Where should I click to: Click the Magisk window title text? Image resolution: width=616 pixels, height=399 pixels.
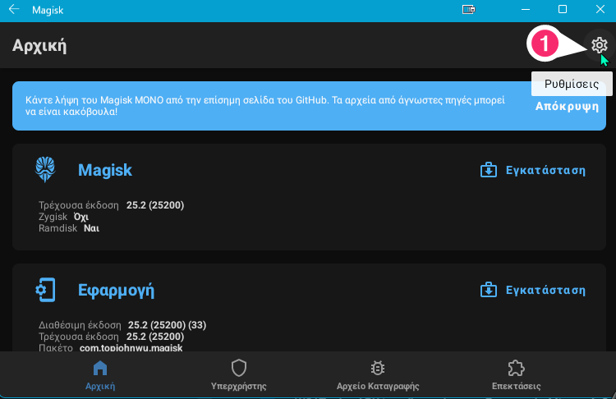(x=48, y=10)
